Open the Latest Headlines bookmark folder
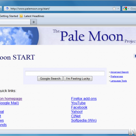 (34, 16)
